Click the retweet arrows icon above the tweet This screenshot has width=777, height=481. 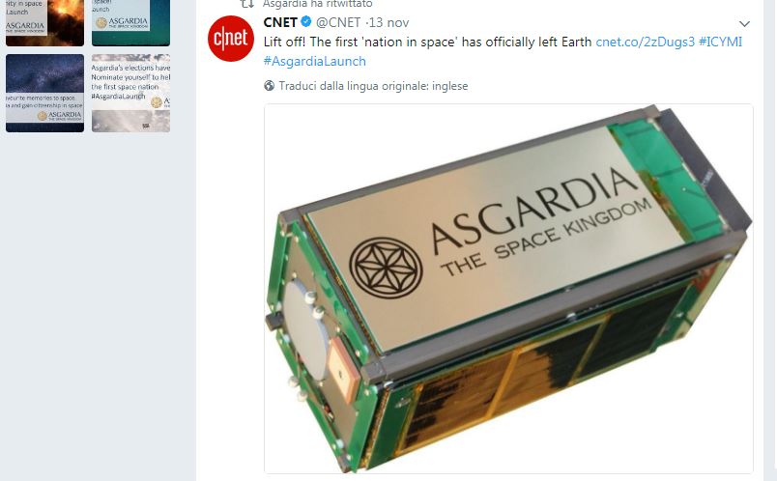247,4
